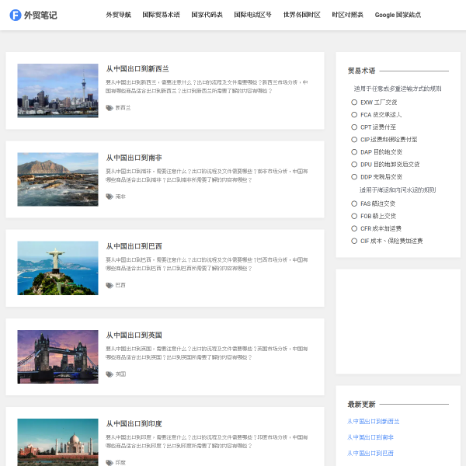466x466 pixels.
Task: Click the 外贸笔记 blue F logo
Action: click(x=16, y=16)
